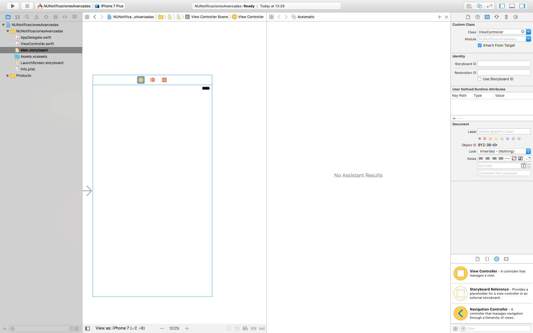533x333 pixels.
Task: Click the Resolve Auto Layout Issues button
Action: [262, 328]
